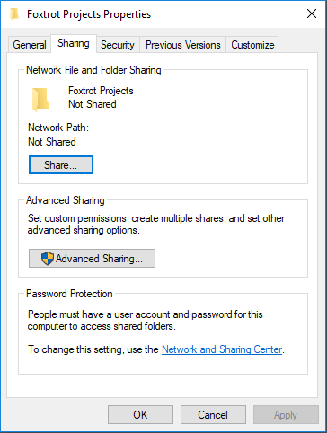Confirm with the OK button
Image resolution: width=327 pixels, height=433 pixels.
(x=140, y=415)
